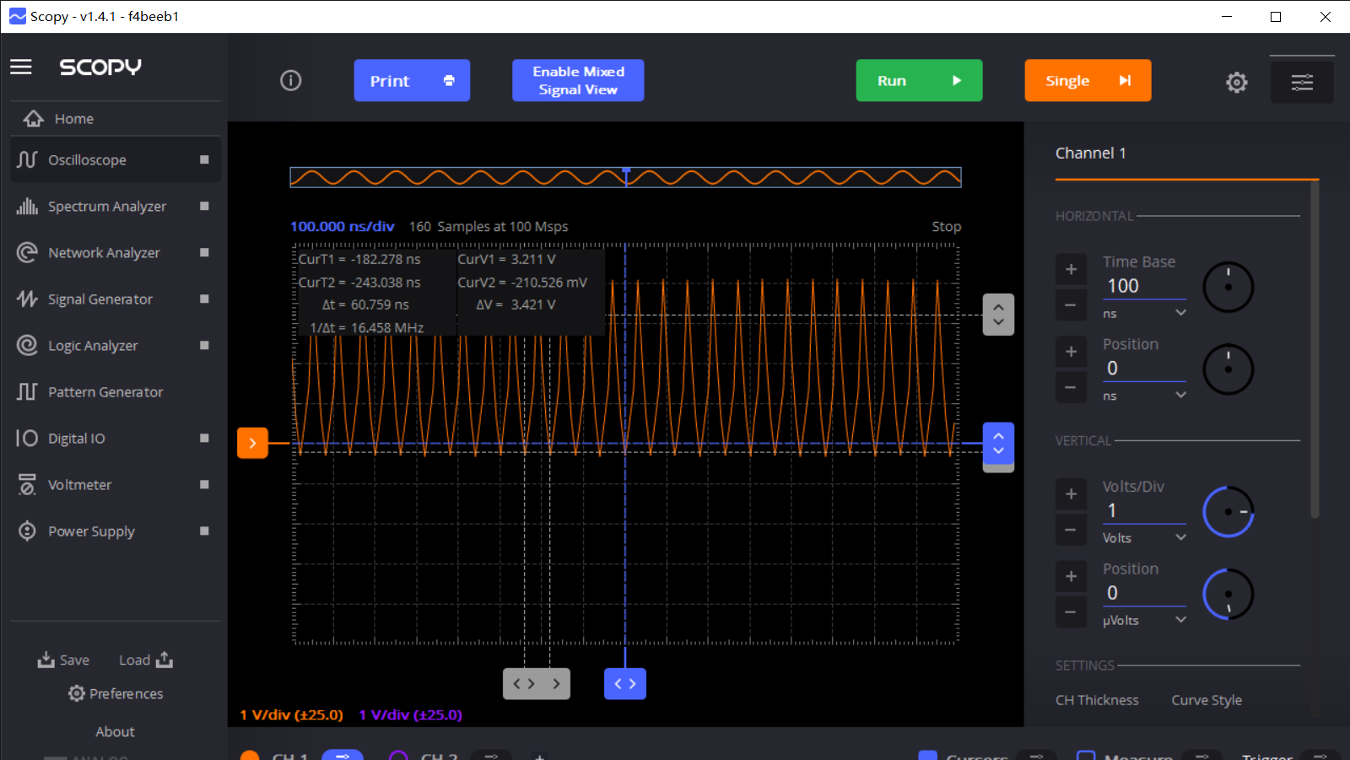Click the orange Single capture button

click(1087, 81)
